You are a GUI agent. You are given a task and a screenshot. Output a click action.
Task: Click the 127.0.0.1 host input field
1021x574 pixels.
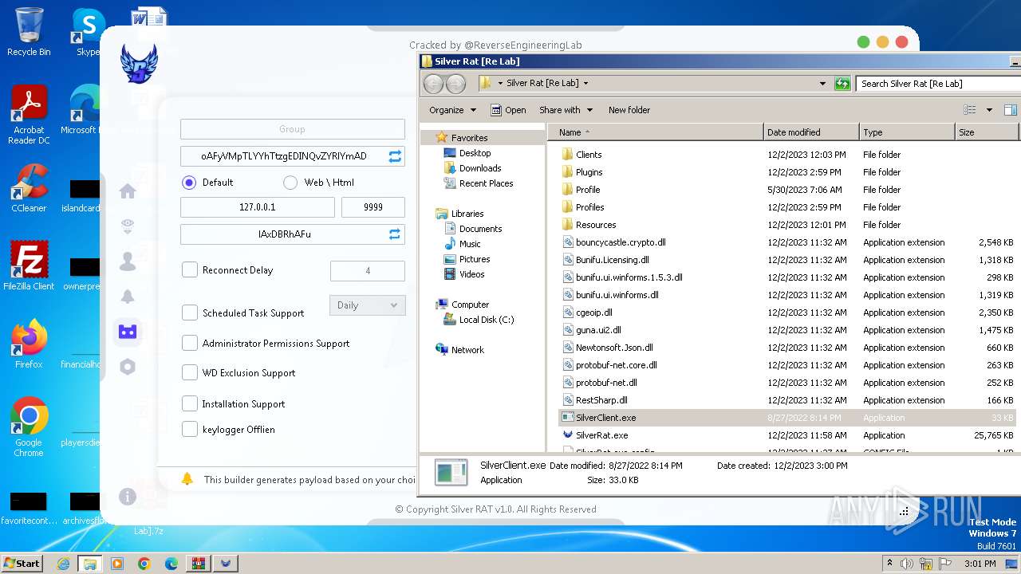[x=258, y=207]
